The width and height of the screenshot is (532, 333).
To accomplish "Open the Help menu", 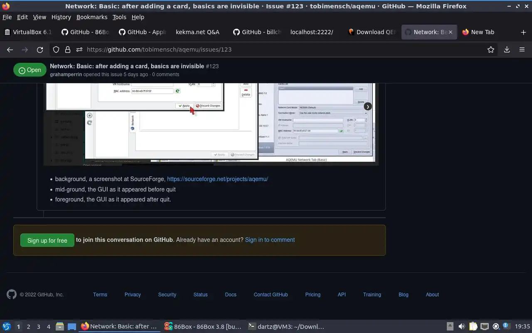I will click(x=138, y=17).
